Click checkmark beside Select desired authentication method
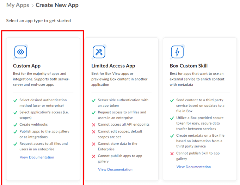 (x=15, y=101)
